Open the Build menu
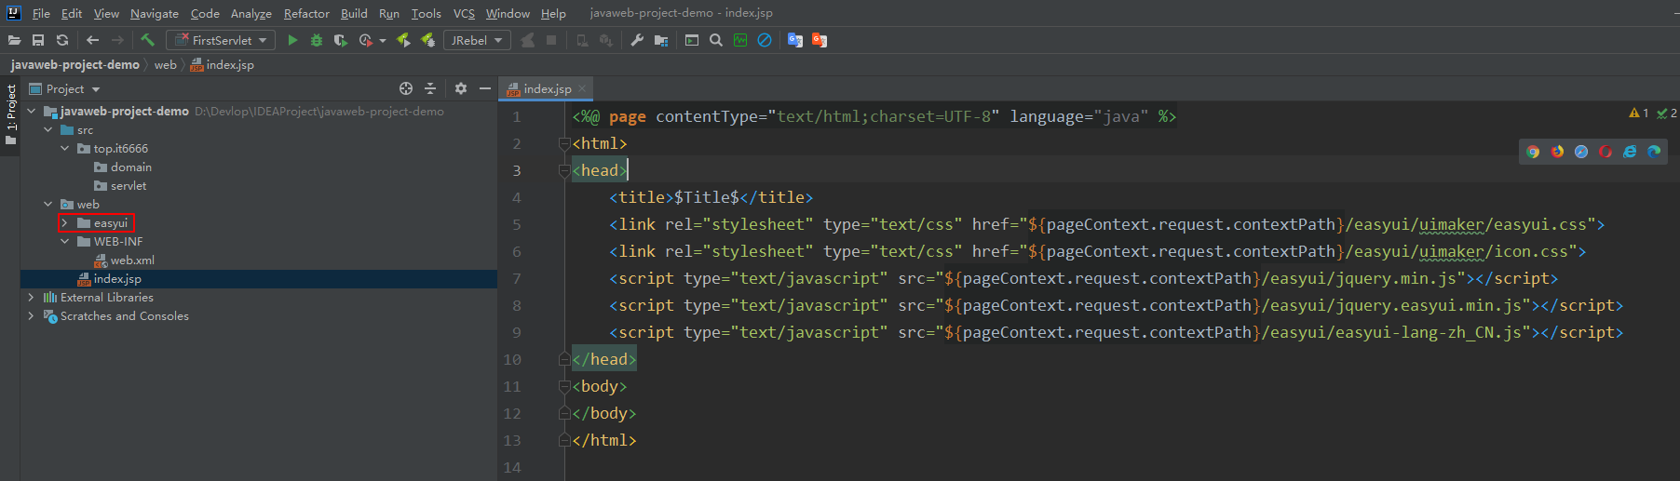 [354, 13]
